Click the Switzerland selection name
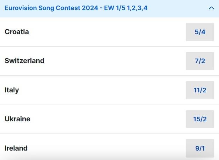Viewport: 219px width, 160px height. 24,61
